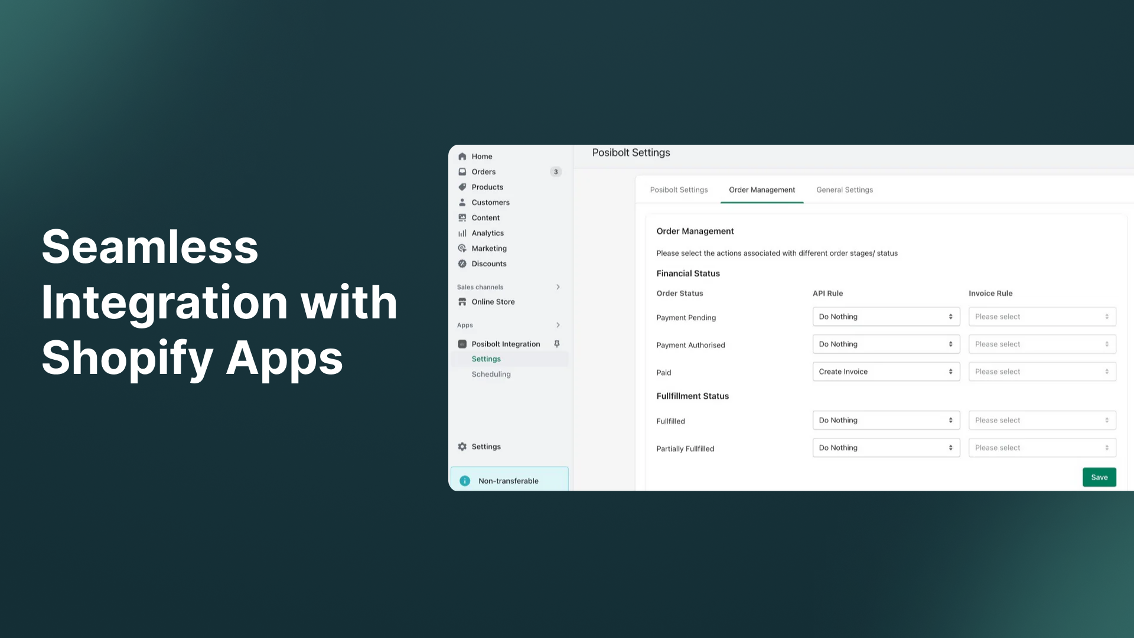Save the Order Management settings
1134x638 pixels.
point(1099,477)
